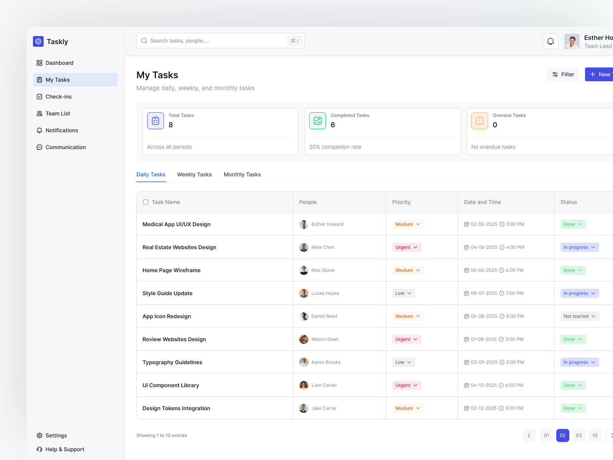Open the Filter button

click(563, 74)
